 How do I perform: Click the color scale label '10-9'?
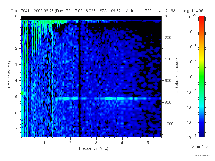pos(192,16)
